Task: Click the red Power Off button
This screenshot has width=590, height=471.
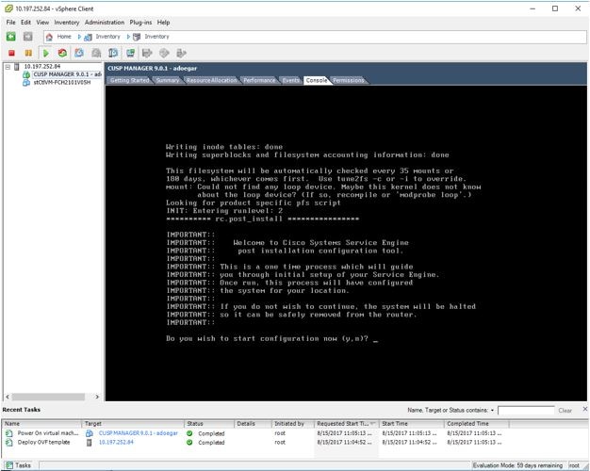Action: [11, 53]
